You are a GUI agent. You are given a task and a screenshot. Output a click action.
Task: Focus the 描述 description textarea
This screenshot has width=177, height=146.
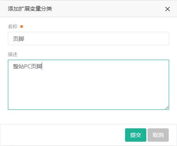[x=88, y=85]
